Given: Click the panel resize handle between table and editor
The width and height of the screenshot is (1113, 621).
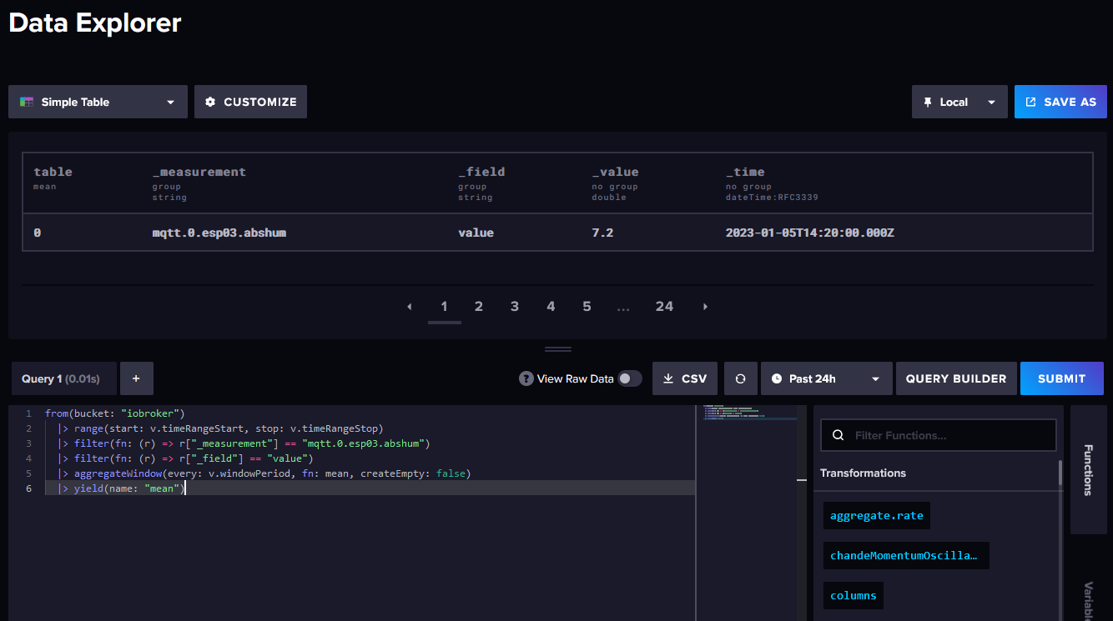Looking at the screenshot, I should [x=557, y=348].
